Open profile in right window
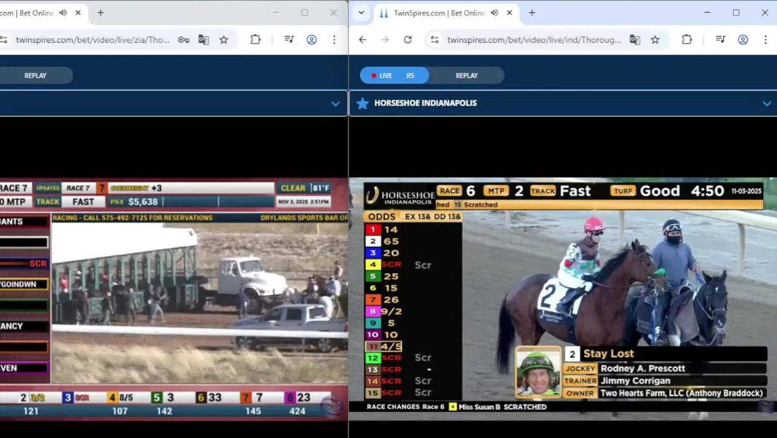The image size is (777, 438). [743, 40]
